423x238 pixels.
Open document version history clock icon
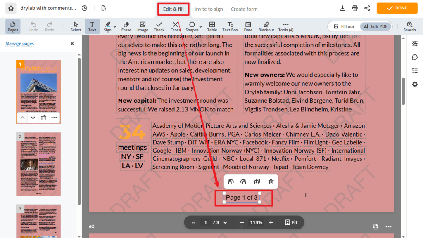[x=84, y=8]
